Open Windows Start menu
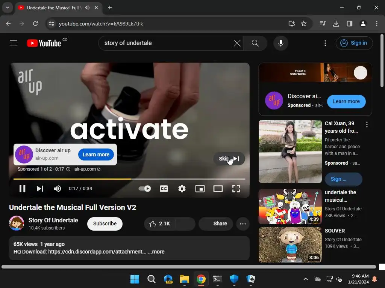Image resolution: width=385 pixels, height=288 pixels. (x=135, y=279)
